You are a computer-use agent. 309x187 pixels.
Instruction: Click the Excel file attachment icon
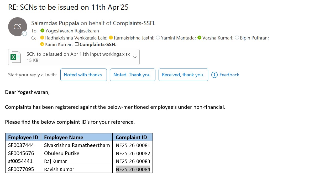pos(15,57)
